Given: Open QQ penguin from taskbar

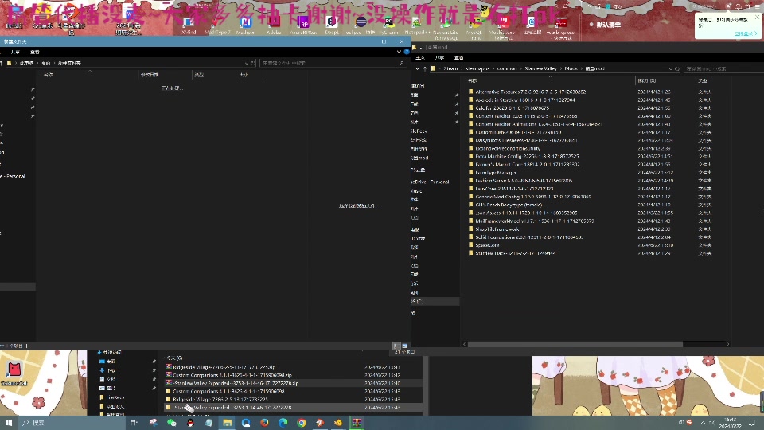Looking at the screenshot, I should pyautogui.click(x=190, y=423).
